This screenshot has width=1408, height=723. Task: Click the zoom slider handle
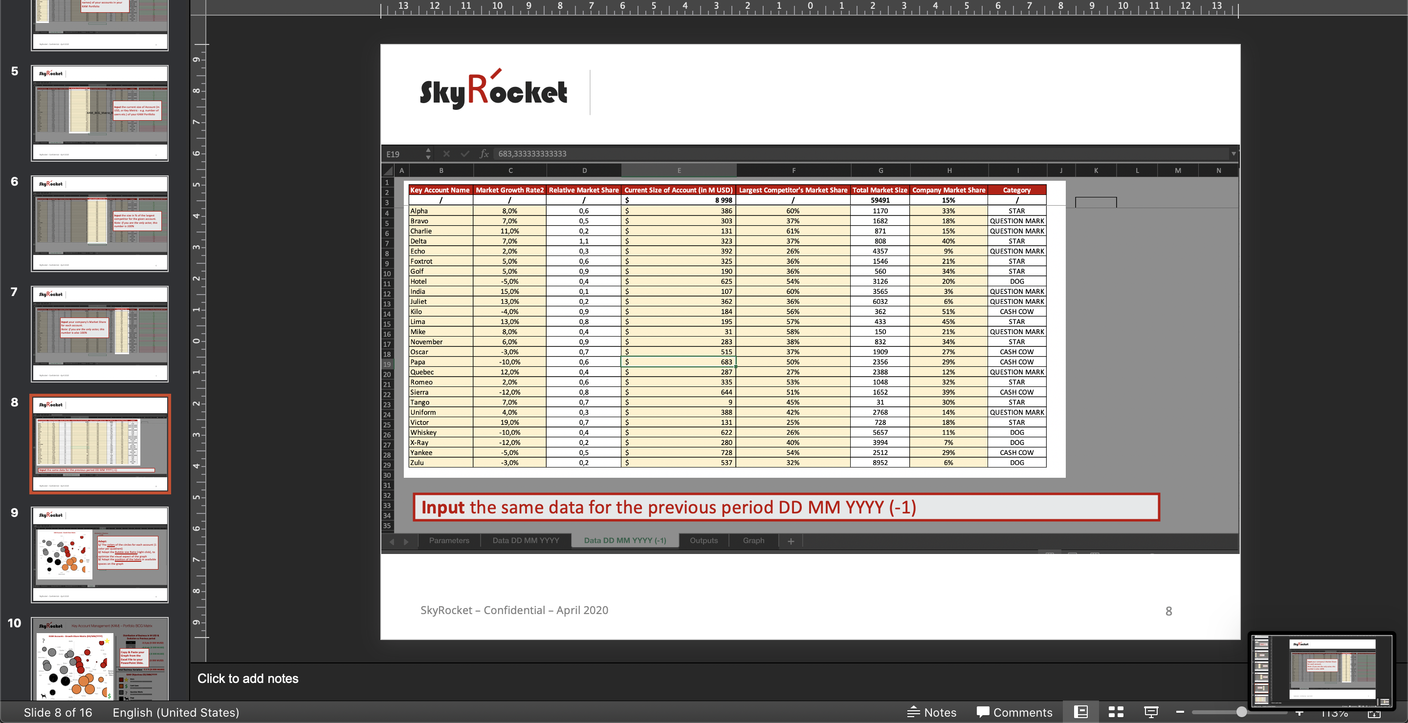[x=1241, y=712]
